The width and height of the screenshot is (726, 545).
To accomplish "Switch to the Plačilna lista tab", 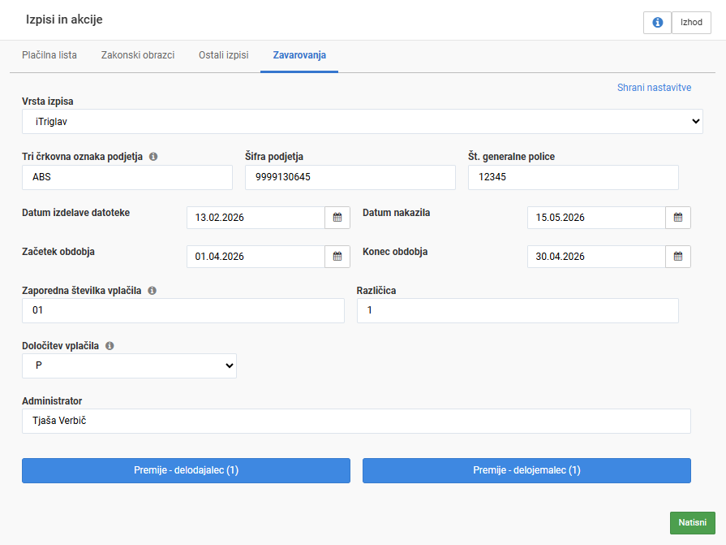I will [49, 55].
